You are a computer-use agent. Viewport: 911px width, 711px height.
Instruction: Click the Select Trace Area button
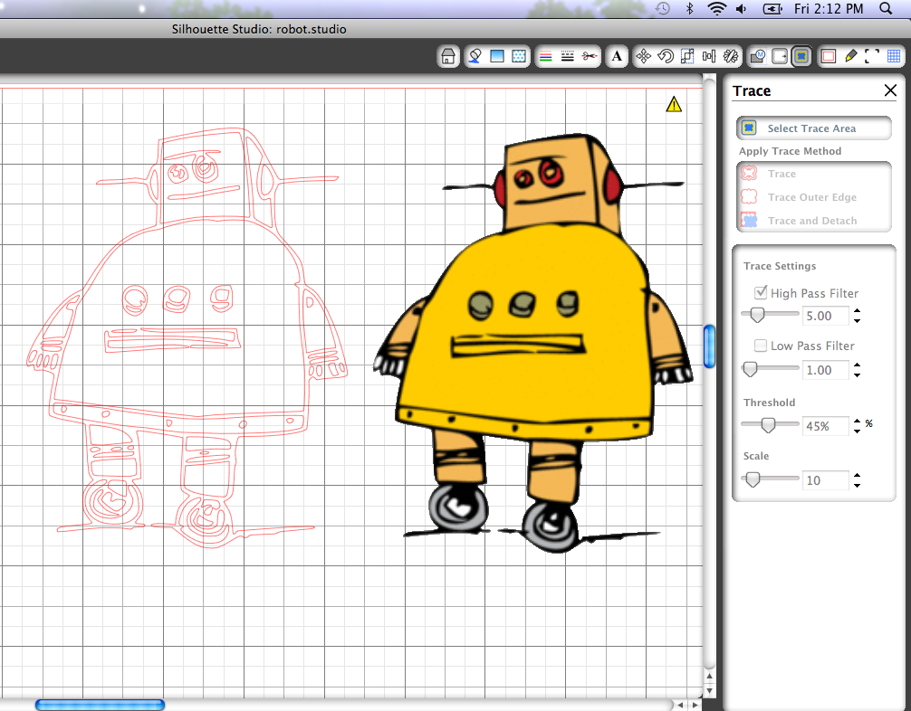813,128
